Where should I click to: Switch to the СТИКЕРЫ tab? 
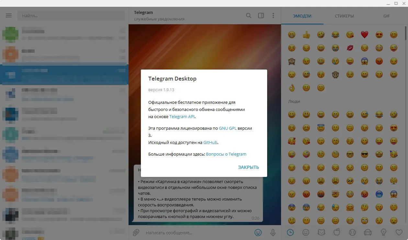[x=344, y=16]
